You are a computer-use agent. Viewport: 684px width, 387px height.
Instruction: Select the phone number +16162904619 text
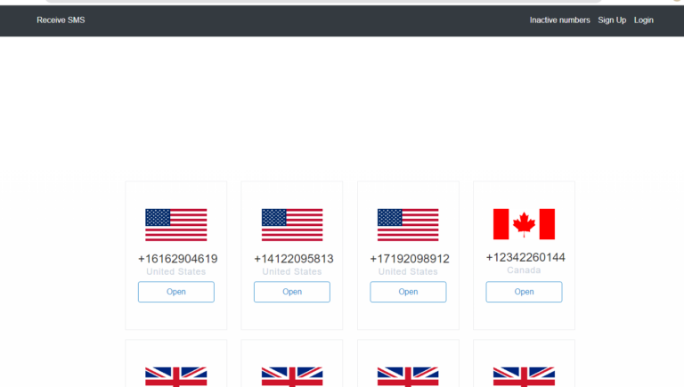[177, 259]
